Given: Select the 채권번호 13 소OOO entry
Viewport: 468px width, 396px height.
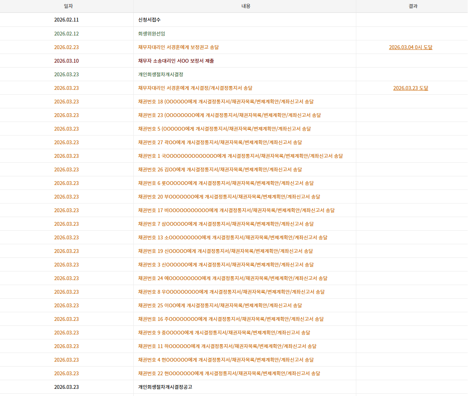Looking at the screenshot, I should pyautogui.click(x=232, y=237).
